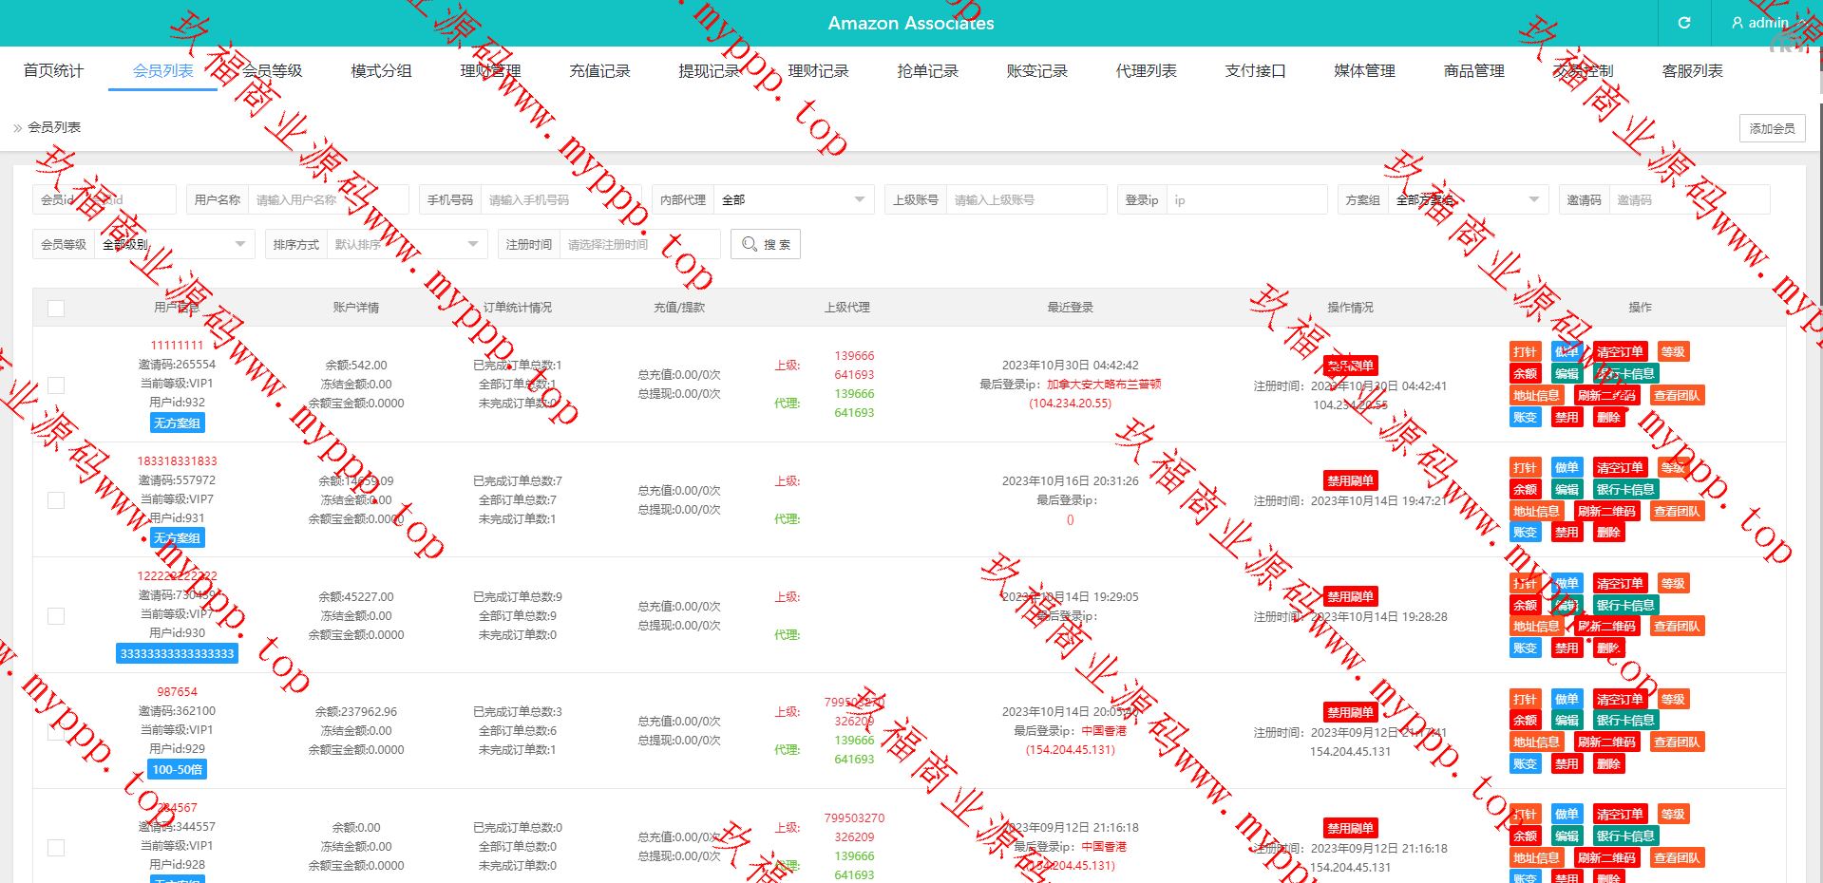Tick the select-all checkbox in table header

pyautogui.click(x=56, y=309)
